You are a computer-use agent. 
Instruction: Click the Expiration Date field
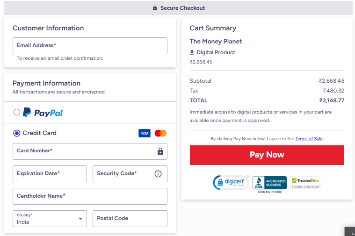pos(50,174)
